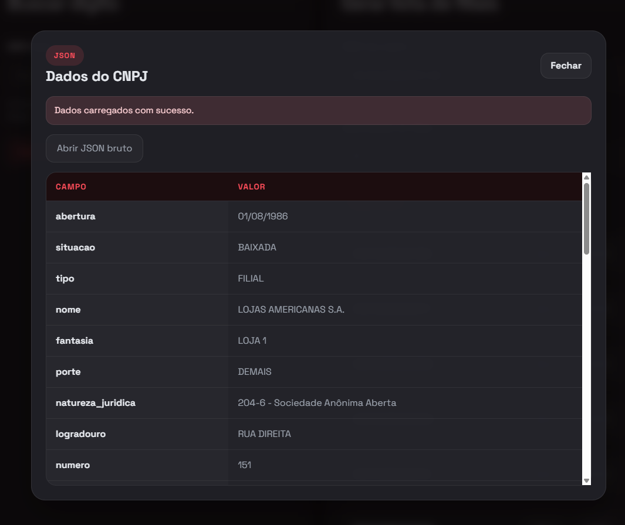Select the value 204-6 - Sociedade Anônima Aberta
The width and height of the screenshot is (625, 525).
tap(317, 403)
